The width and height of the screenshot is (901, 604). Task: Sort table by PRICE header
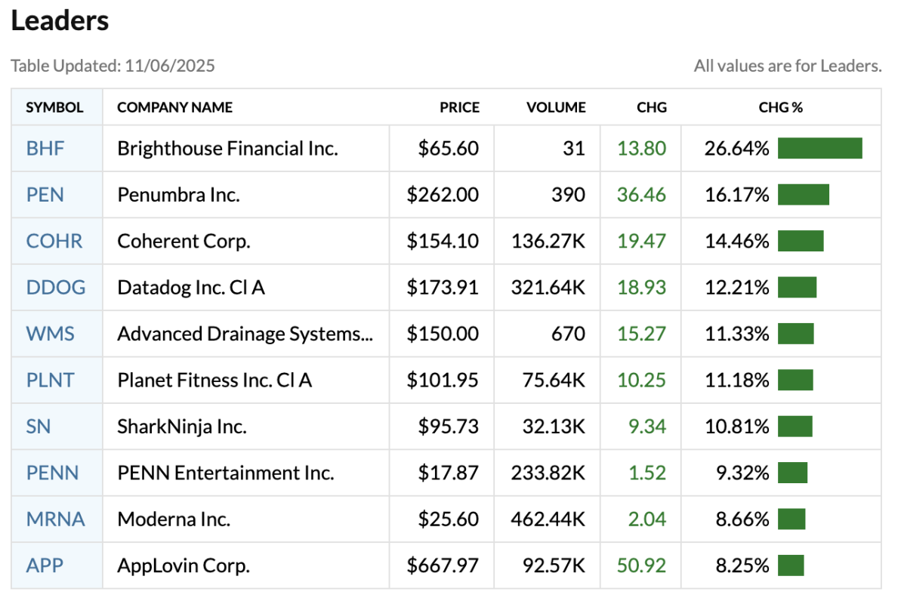(x=459, y=107)
